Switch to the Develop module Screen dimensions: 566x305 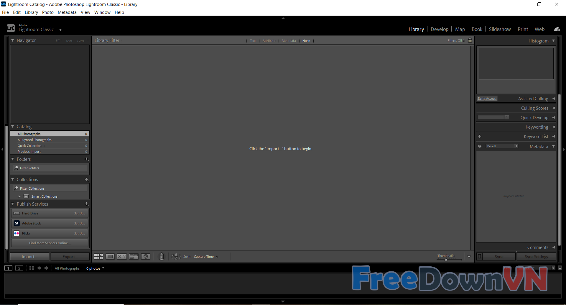click(x=439, y=29)
